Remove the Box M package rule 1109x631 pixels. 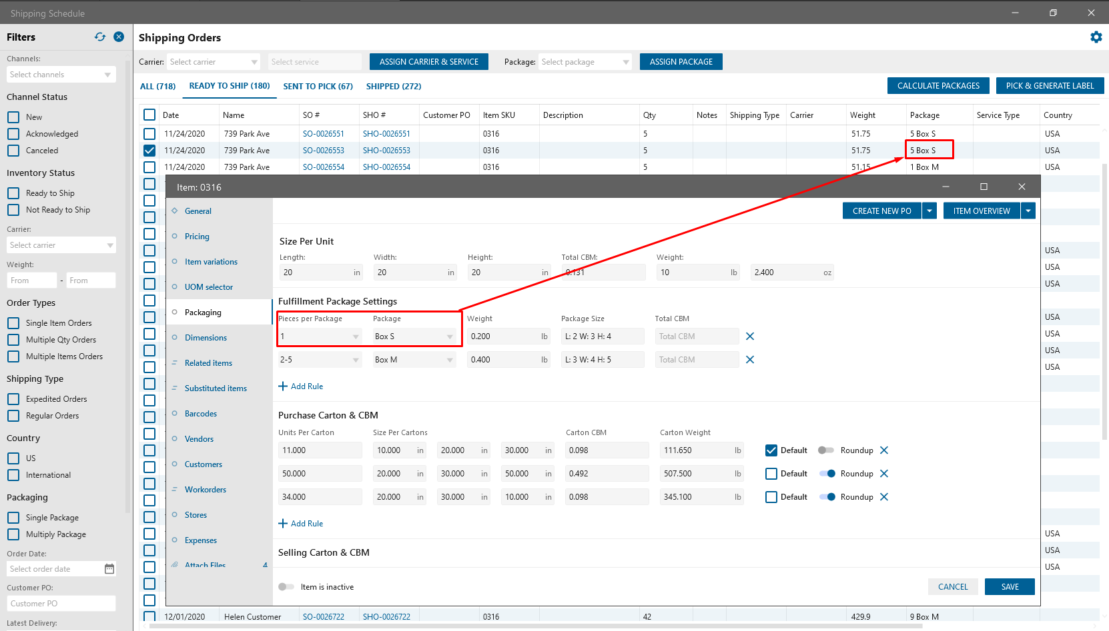750,360
